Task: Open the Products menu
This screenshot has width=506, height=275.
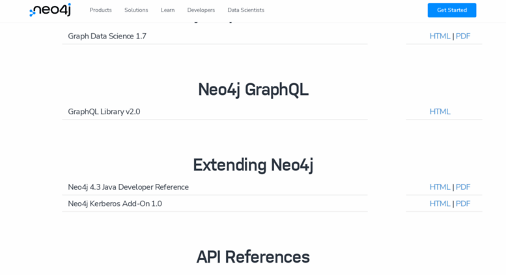Action: 101,10
